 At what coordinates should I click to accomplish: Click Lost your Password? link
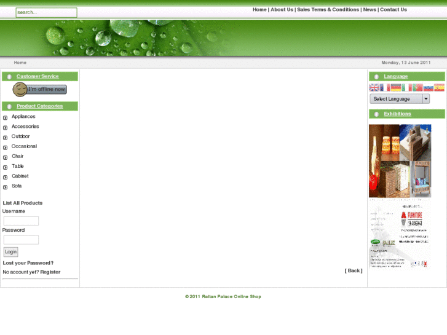[28, 263]
